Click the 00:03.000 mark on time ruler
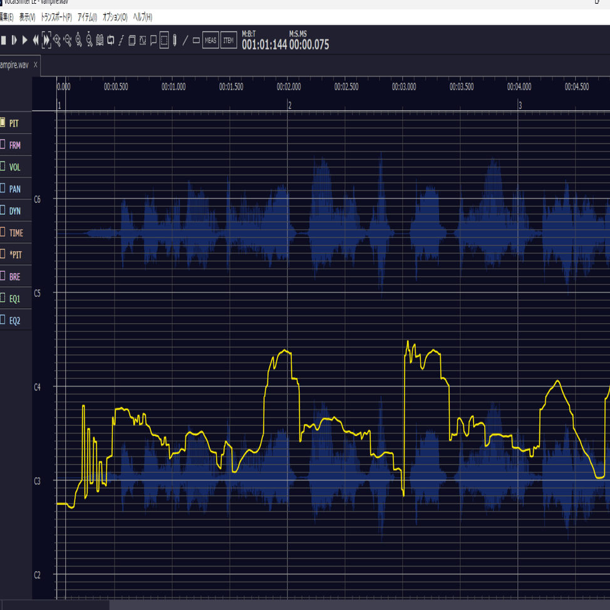This screenshot has height=610, width=610. pyautogui.click(x=404, y=87)
